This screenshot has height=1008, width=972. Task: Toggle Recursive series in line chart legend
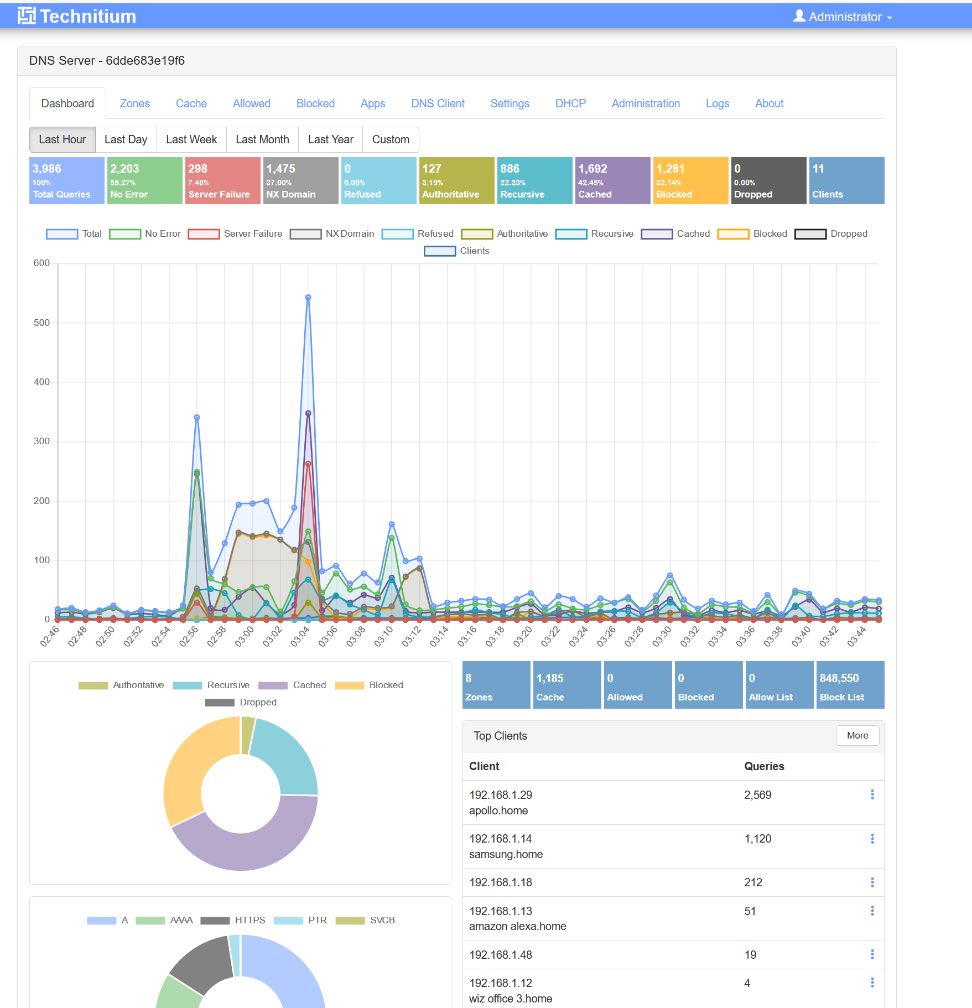pyautogui.click(x=595, y=234)
